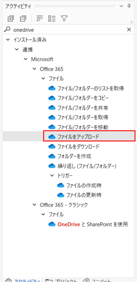Clear the onedrive search text with X
This screenshot has height=282, width=137.
pos(129,30)
